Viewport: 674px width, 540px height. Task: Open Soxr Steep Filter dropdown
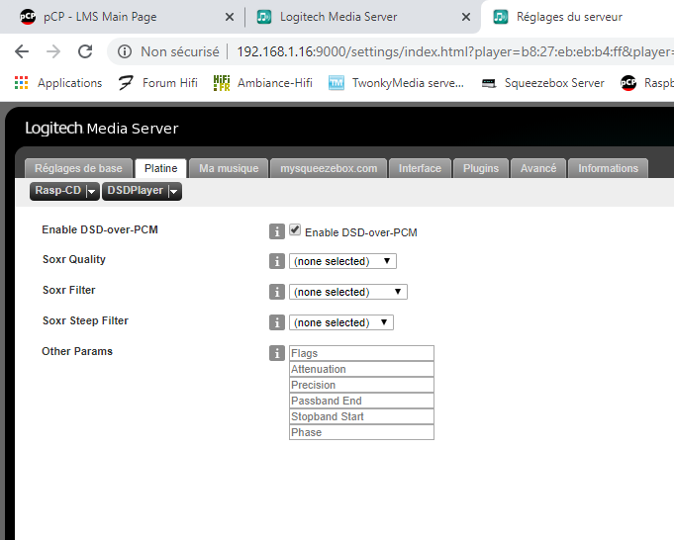click(341, 322)
